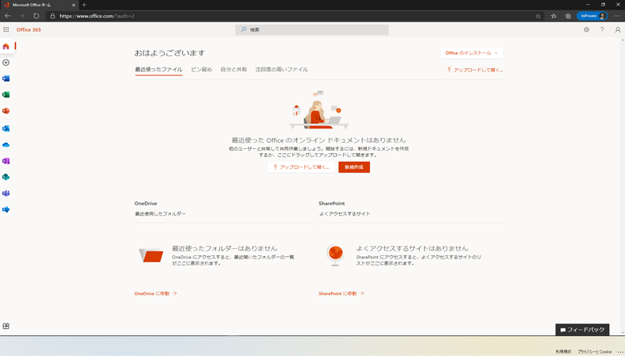Click the Office 365 title link
The image size is (625, 356).
[29, 29]
